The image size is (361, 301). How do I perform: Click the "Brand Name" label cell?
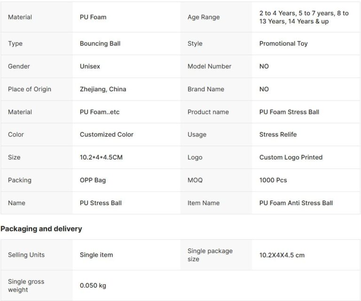tap(206, 89)
